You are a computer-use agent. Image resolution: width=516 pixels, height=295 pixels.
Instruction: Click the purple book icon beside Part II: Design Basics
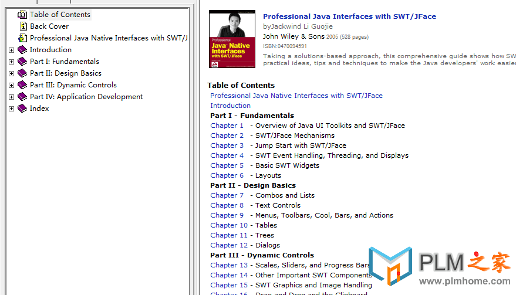click(22, 73)
